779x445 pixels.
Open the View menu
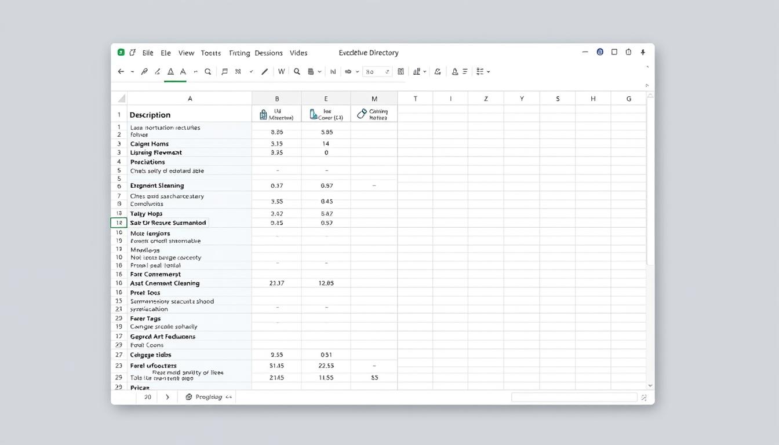[186, 53]
